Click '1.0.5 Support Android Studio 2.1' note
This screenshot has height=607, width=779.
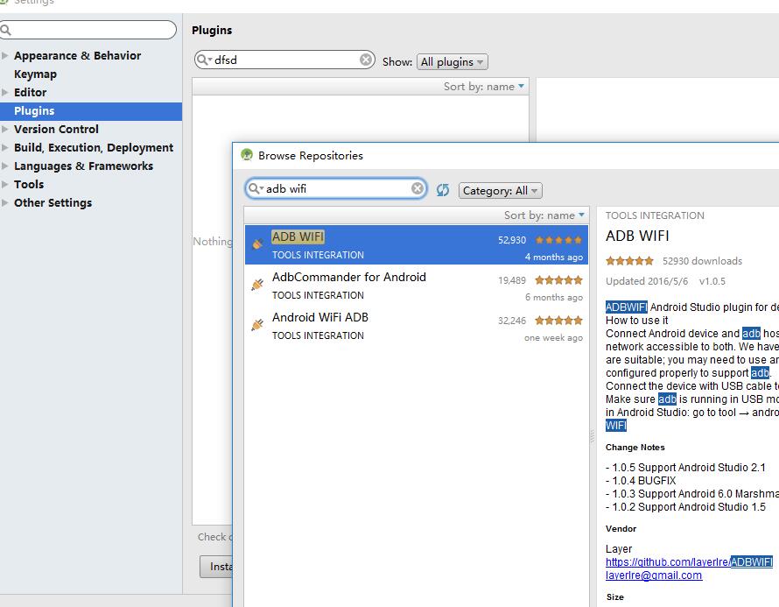[685, 468]
